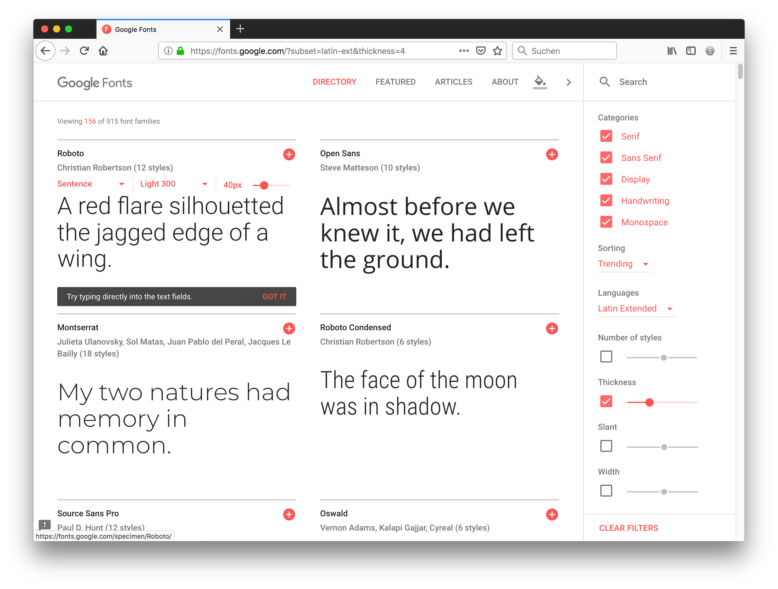
Task: Open the browser home page
Action: (x=103, y=51)
